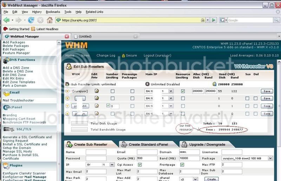The image size is (281, 181).
Task: Click the Secure padlock link
Action: [x=129, y=56]
